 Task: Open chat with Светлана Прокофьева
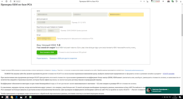pyautogui.click(x=163, y=90)
